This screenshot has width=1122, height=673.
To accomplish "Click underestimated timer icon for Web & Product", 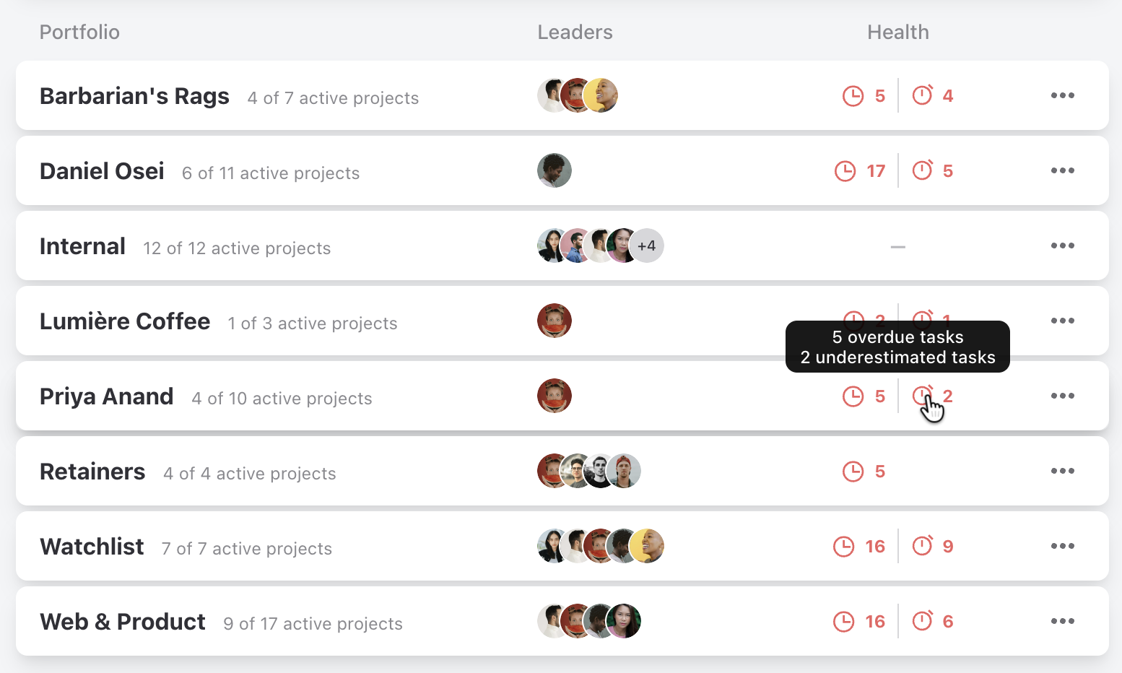I will (922, 620).
